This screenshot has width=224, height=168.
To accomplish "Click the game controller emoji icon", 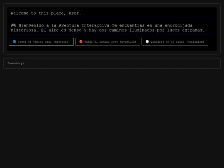I will point(13,25).
